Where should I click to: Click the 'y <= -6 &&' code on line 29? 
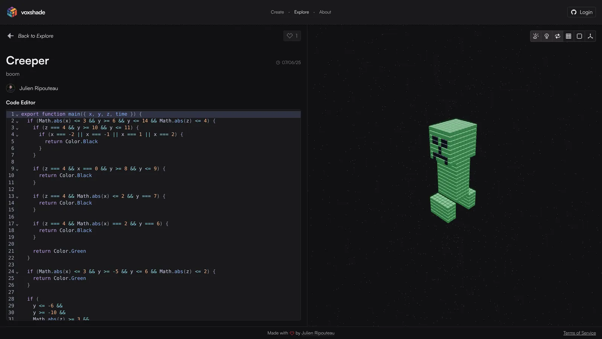pyautogui.click(x=48, y=305)
